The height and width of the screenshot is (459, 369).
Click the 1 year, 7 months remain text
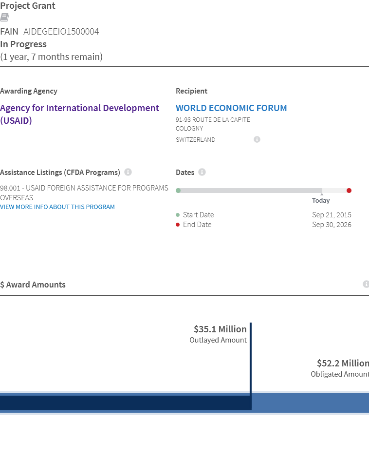52,57
